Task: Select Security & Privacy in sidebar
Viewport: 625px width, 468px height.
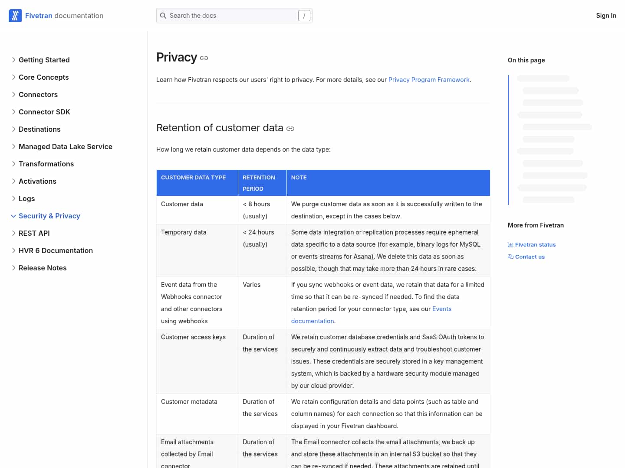Action: point(49,216)
